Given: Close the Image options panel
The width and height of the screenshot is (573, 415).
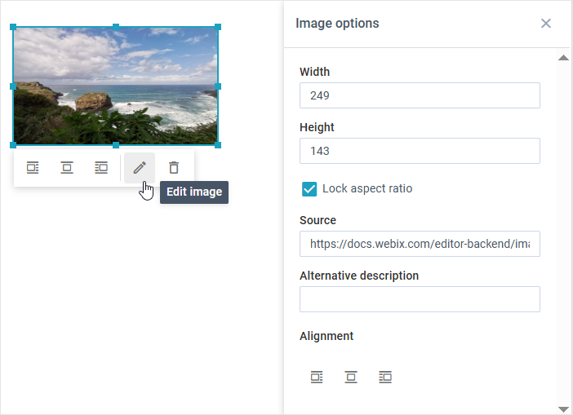Looking at the screenshot, I should (x=546, y=24).
